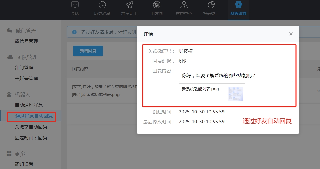Viewport: 320px width, 169px height.
Task: Click the reply text content box
Action: 236,75
